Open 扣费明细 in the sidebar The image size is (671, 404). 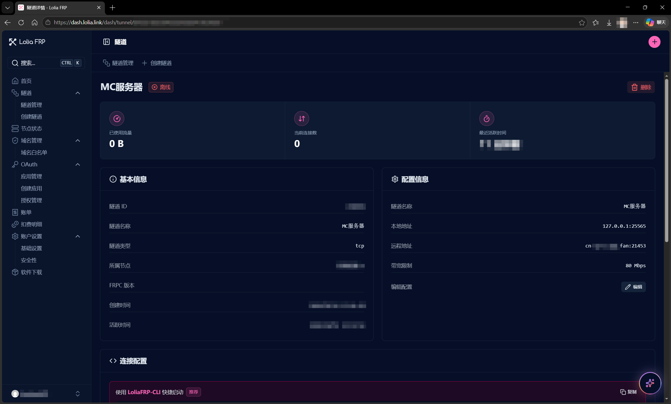pos(46,224)
